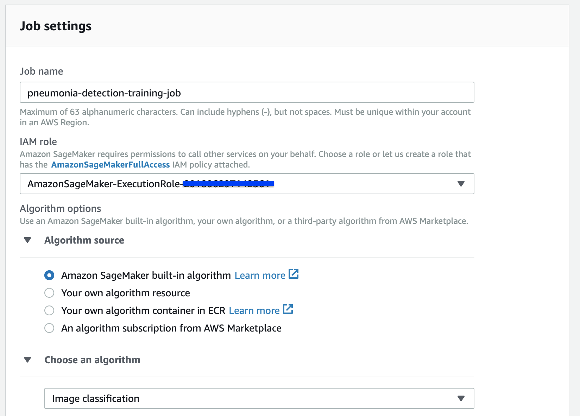
Task: Click Learn more beside built-in algorithm
Action: point(260,275)
